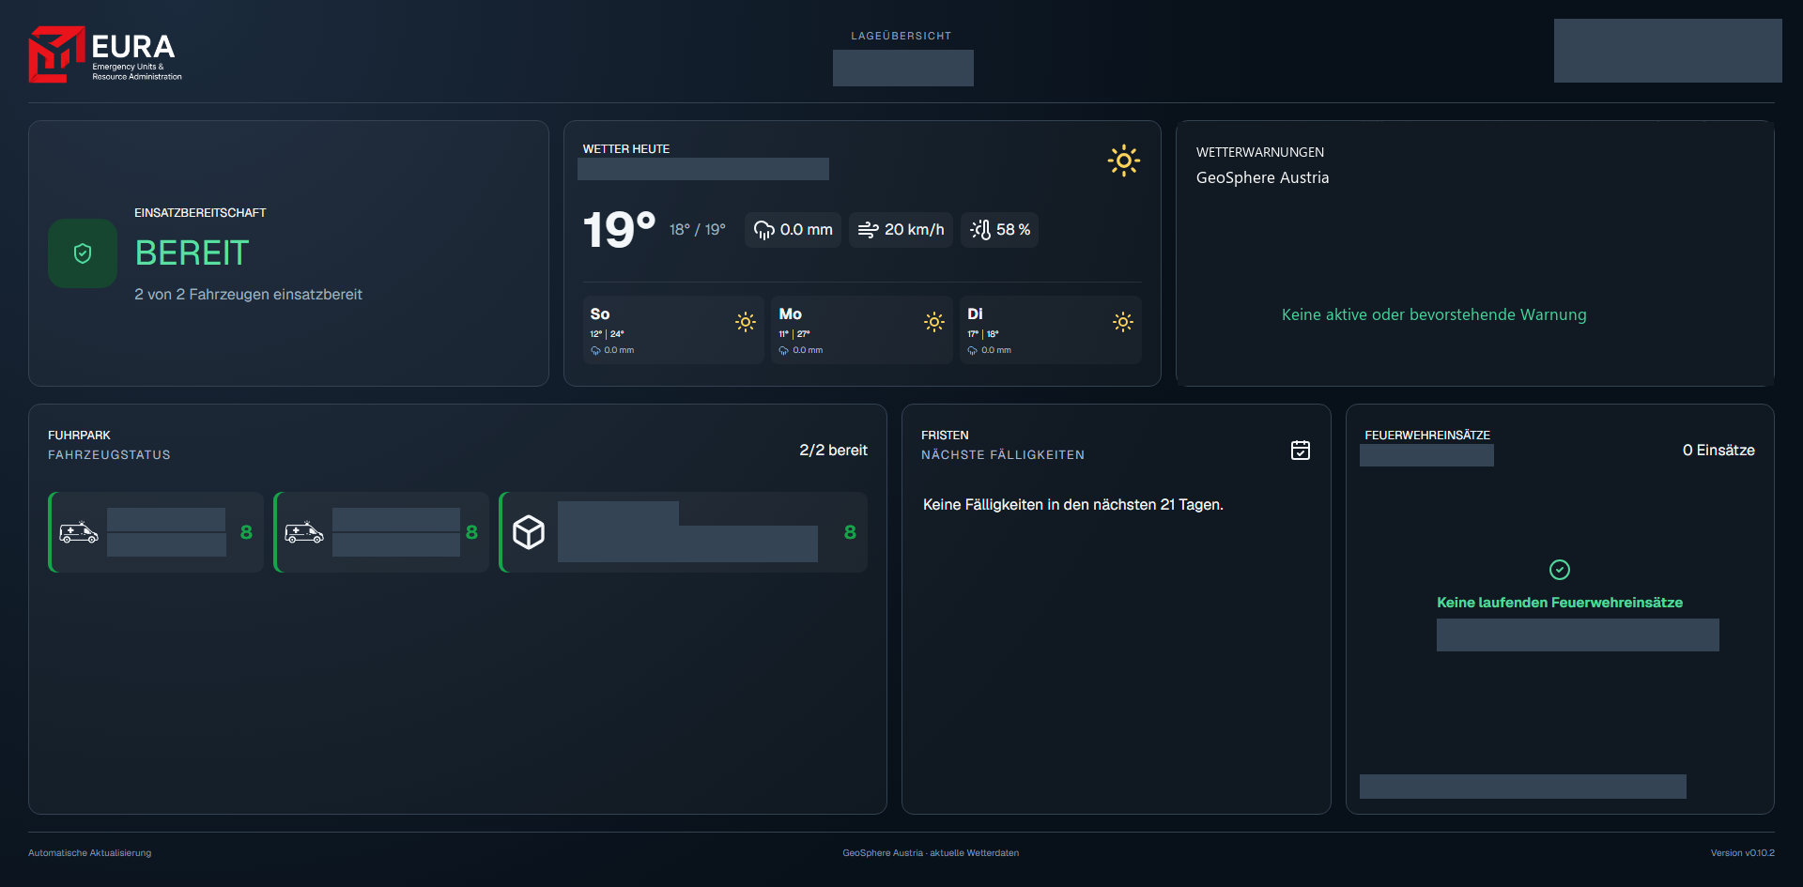Click the wind speed 20 km/h chip

(x=901, y=230)
